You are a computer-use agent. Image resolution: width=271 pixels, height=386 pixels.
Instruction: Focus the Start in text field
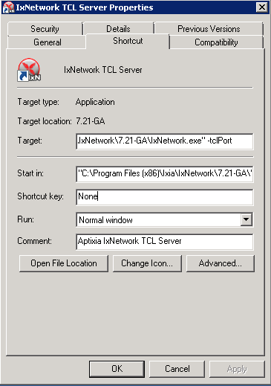pyautogui.click(x=165, y=173)
